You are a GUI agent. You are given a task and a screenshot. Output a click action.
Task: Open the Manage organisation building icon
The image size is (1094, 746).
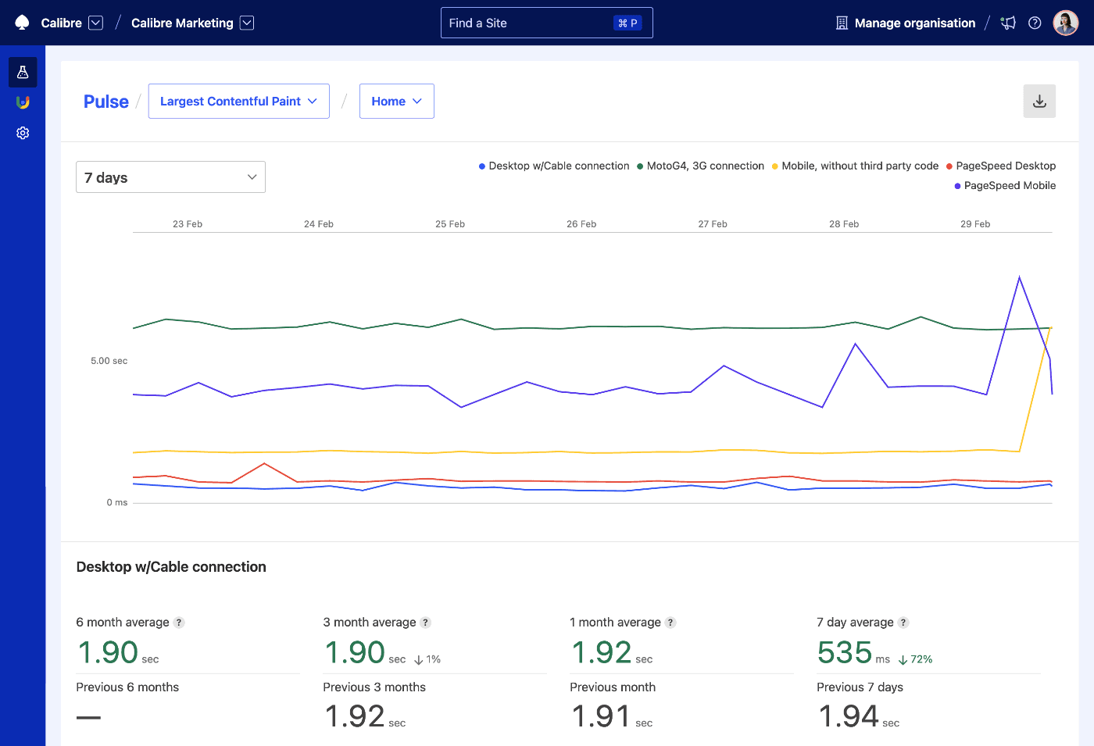click(842, 23)
